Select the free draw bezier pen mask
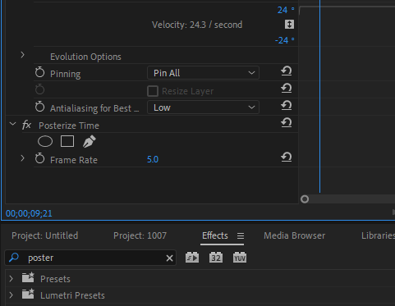 (89, 141)
